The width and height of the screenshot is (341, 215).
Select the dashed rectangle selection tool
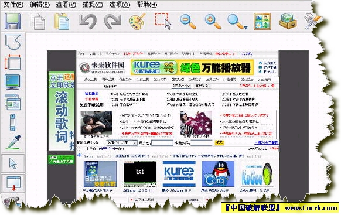[x=163, y=21]
